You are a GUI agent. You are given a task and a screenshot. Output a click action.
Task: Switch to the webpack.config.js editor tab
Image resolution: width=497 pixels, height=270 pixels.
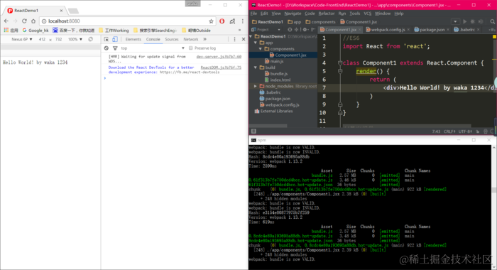click(388, 30)
